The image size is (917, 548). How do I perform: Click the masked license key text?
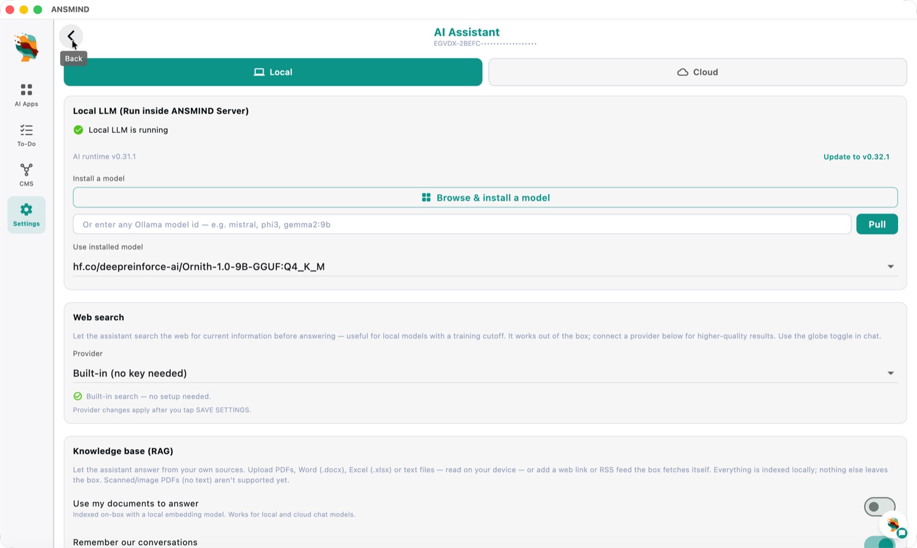(485, 44)
